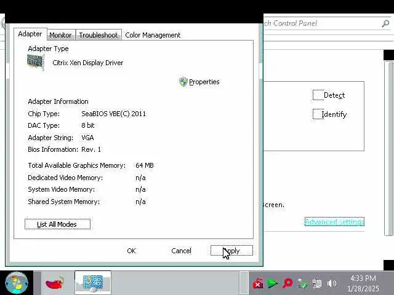Switch to Color Management tab

pyautogui.click(x=153, y=35)
